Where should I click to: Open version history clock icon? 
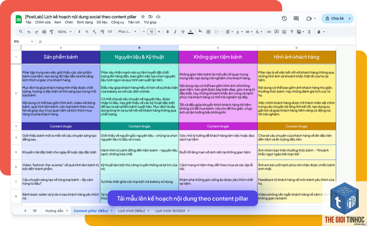tap(284, 19)
